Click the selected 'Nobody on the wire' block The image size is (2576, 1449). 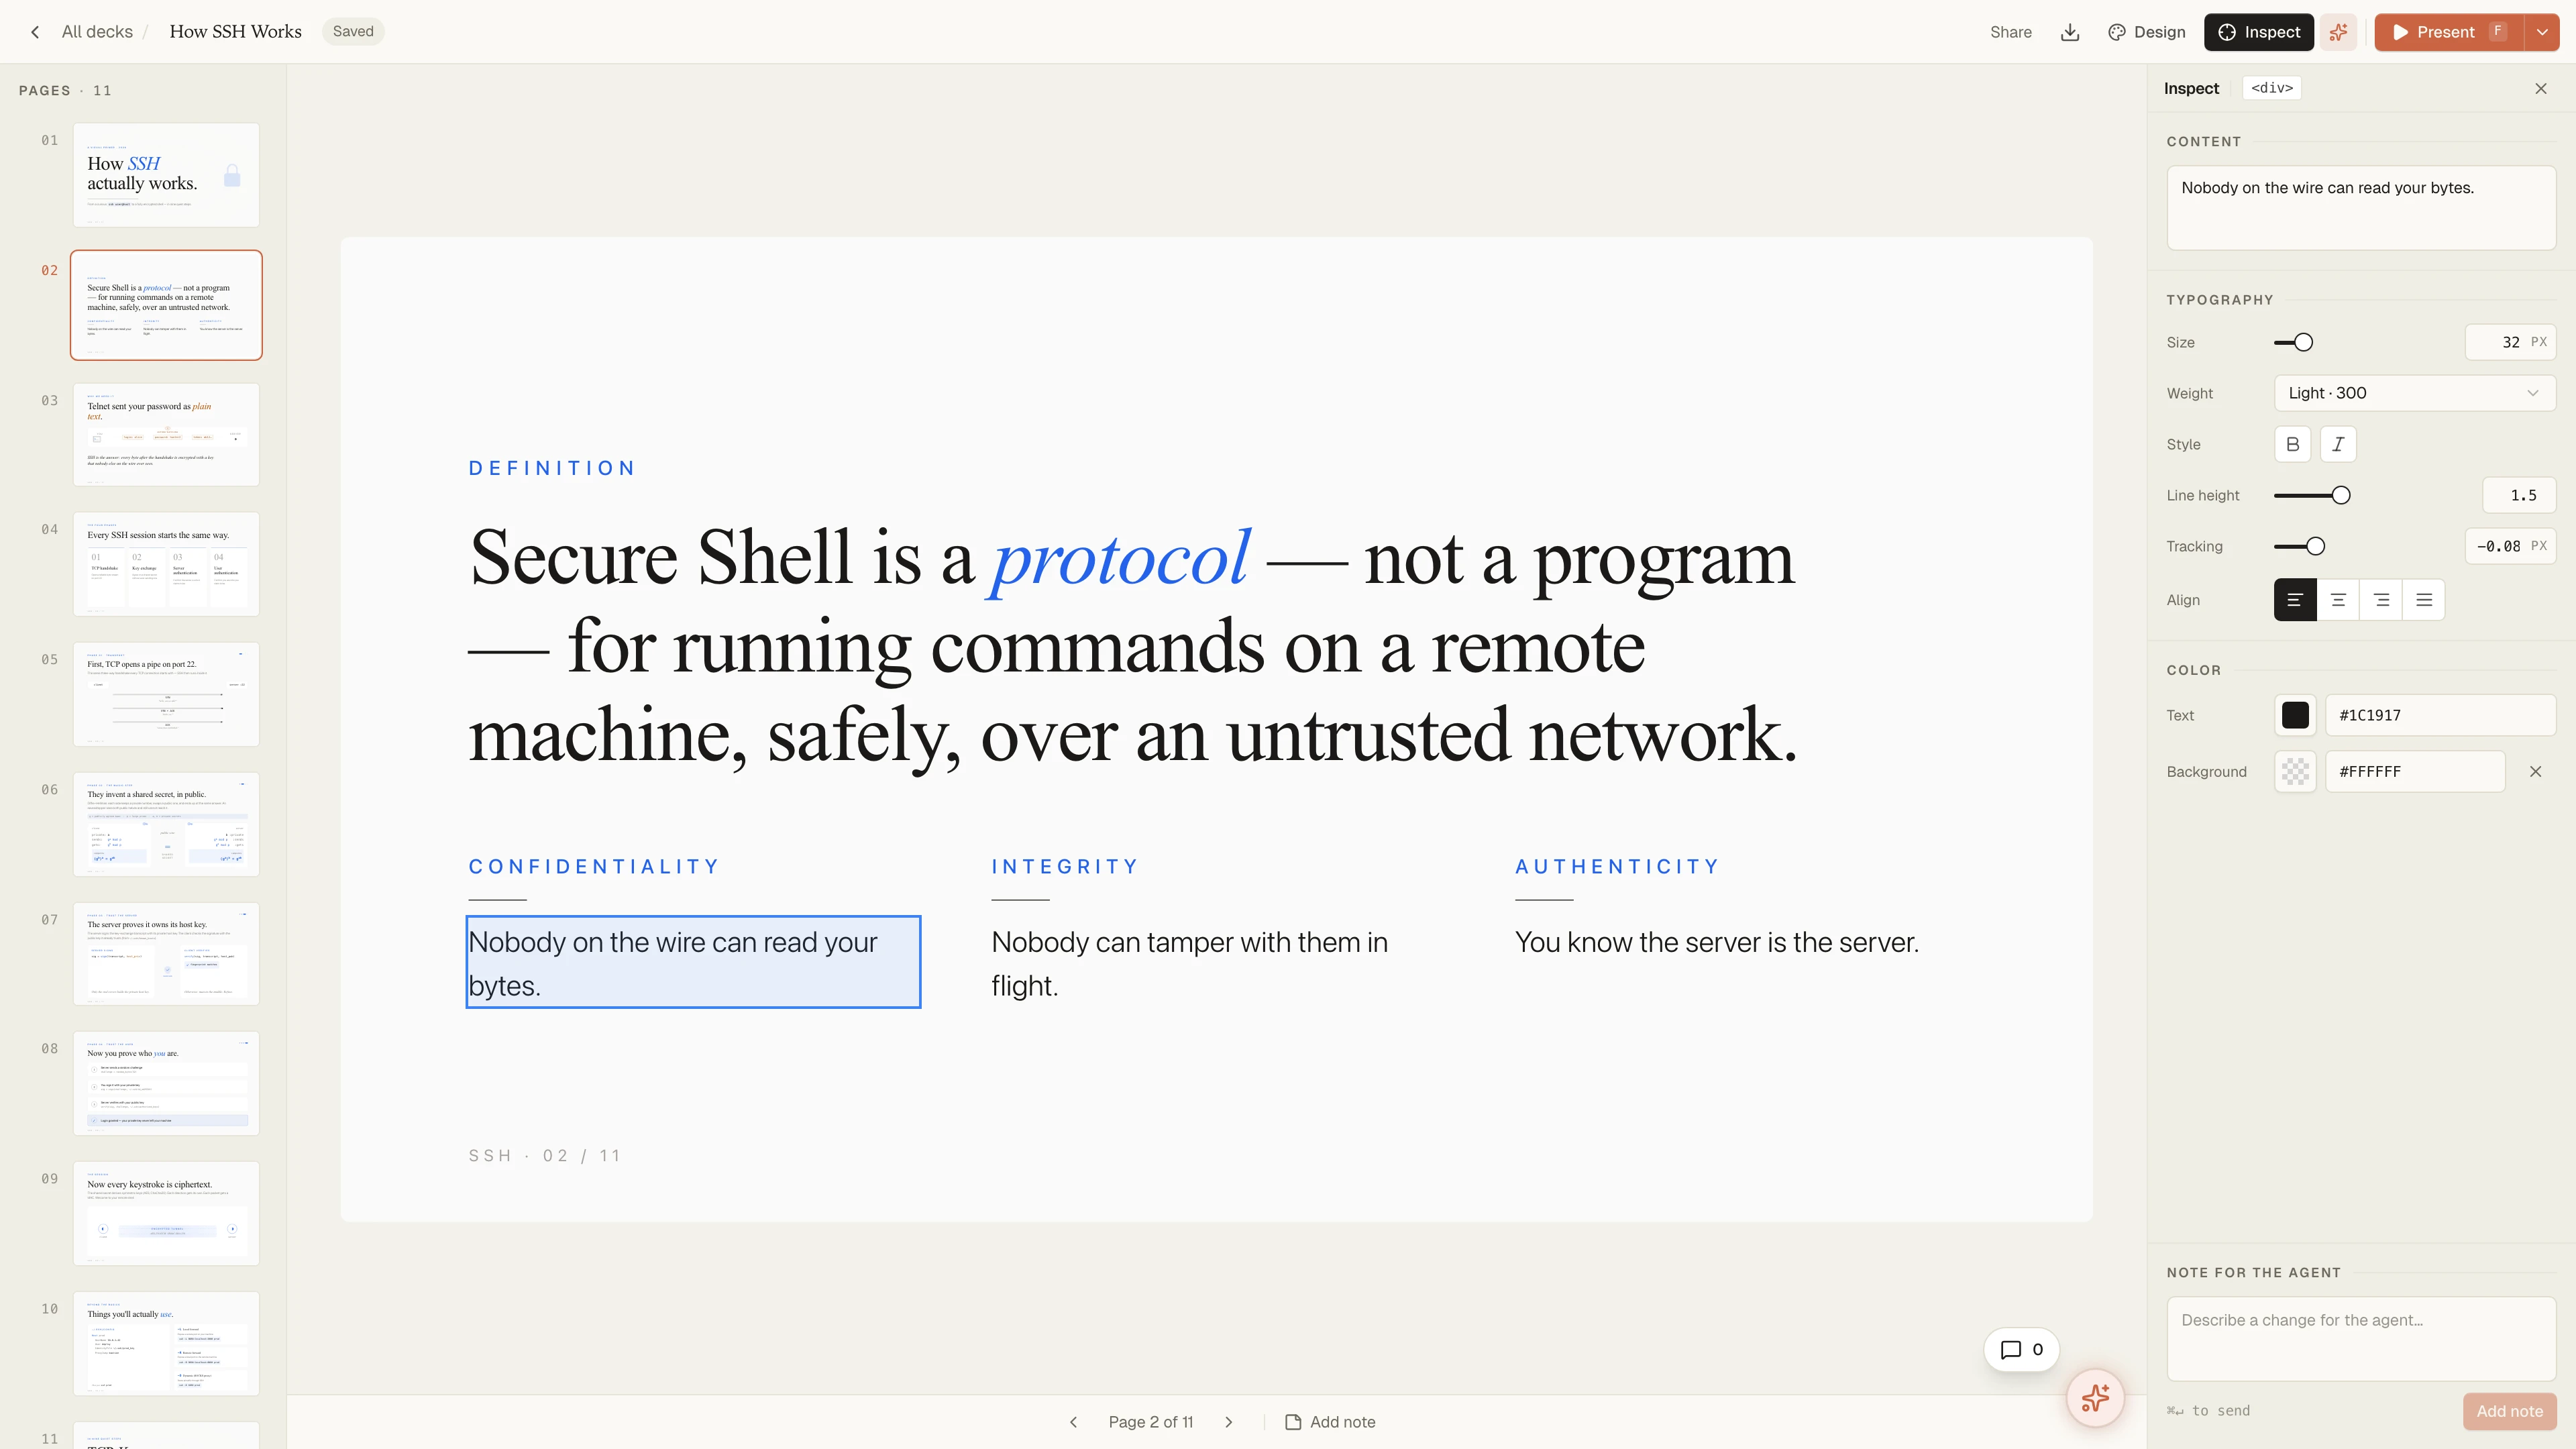693,962
